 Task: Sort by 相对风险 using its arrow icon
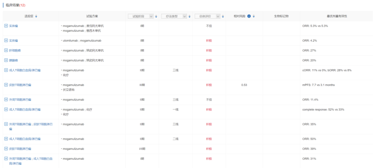[254, 16]
